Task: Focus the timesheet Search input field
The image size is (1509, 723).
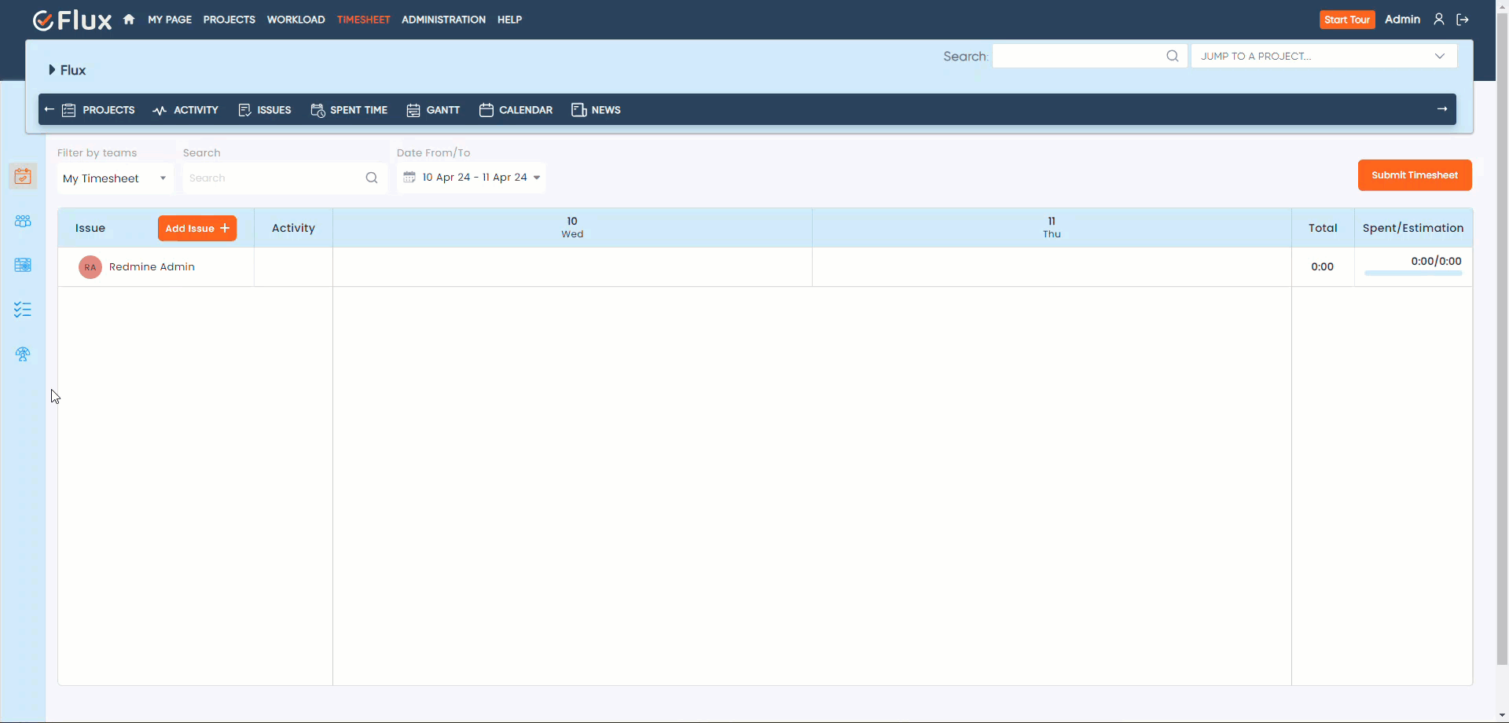Action: point(275,178)
